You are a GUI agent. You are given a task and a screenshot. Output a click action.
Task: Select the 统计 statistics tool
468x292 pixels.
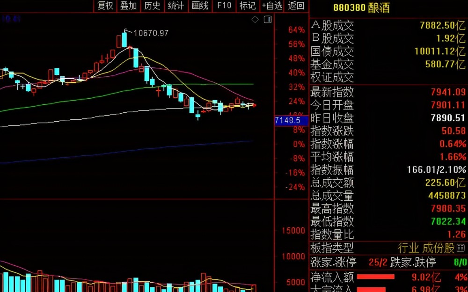[x=176, y=6]
